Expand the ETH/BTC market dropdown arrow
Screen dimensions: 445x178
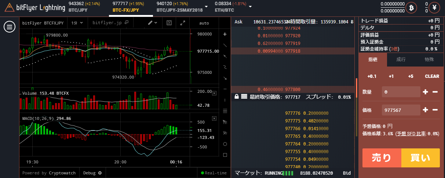[250, 7]
